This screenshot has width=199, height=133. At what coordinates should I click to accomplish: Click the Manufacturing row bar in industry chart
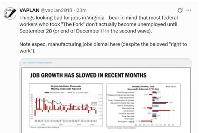click(x=149, y=108)
